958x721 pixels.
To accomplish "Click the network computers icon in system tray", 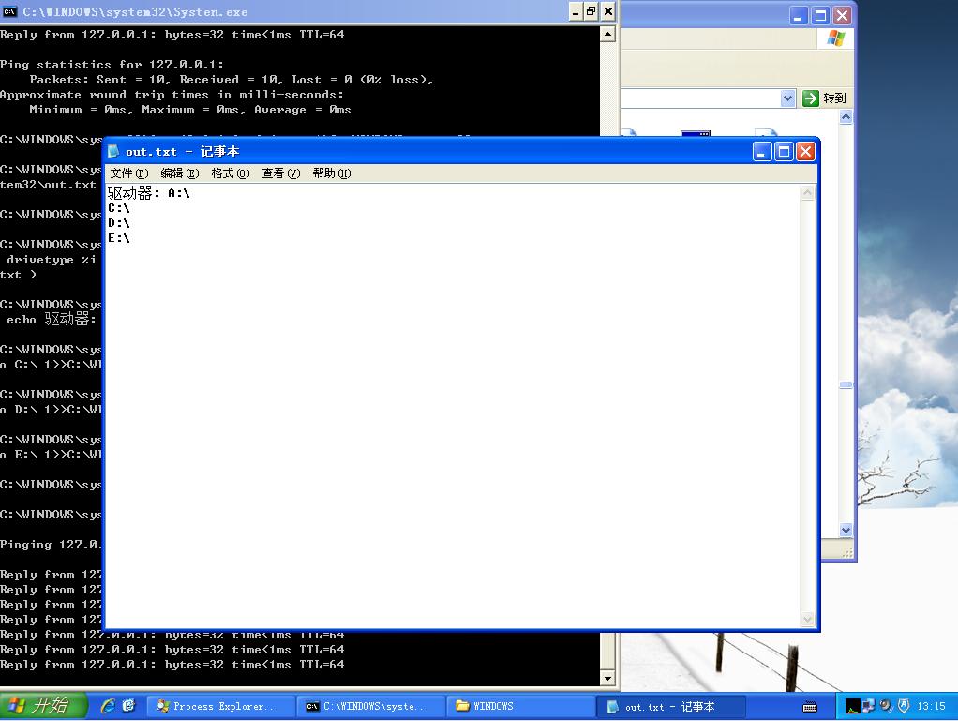I will [x=869, y=706].
